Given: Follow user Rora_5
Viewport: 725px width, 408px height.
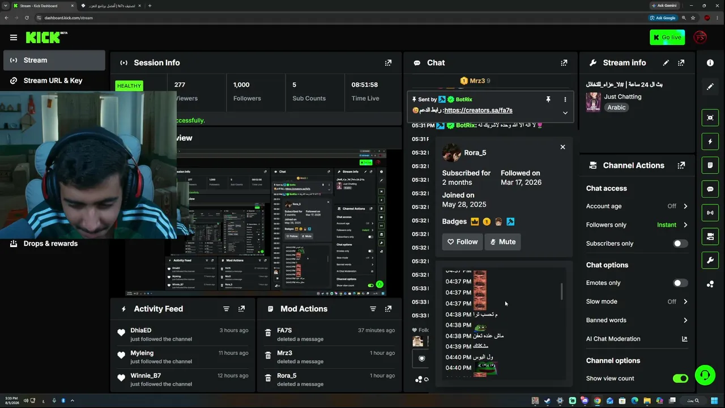Looking at the screenshot, I should pos(462,242).
